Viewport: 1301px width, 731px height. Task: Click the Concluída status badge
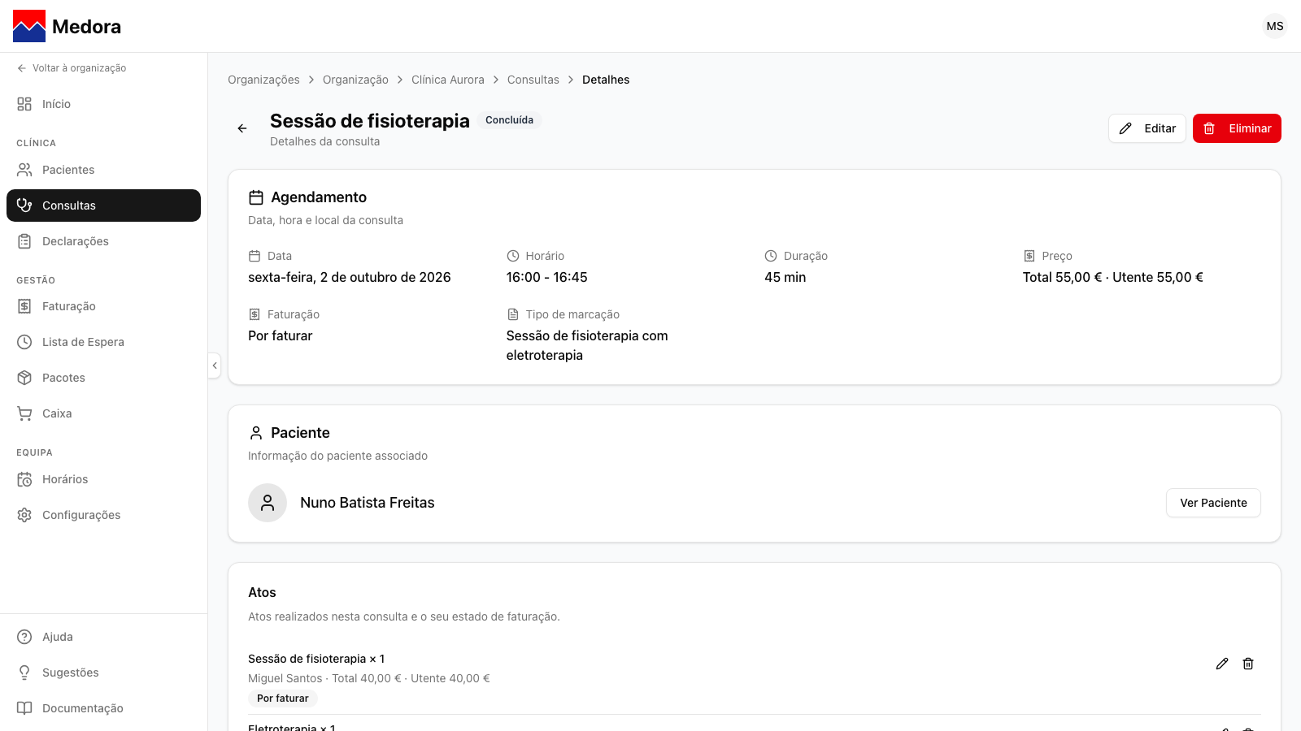(510, 120)
